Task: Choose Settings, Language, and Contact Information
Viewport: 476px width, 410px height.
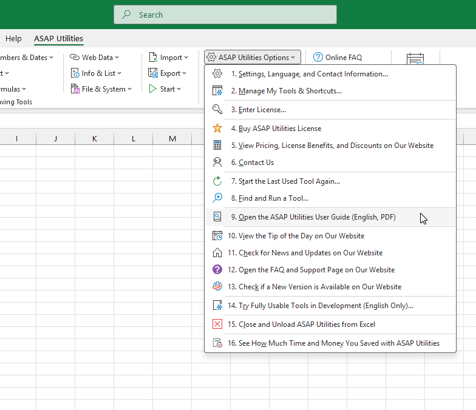Action: point(330,74)
